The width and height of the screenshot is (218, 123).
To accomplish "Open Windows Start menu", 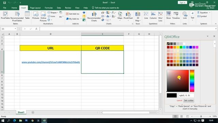I will tap(3, 121).
